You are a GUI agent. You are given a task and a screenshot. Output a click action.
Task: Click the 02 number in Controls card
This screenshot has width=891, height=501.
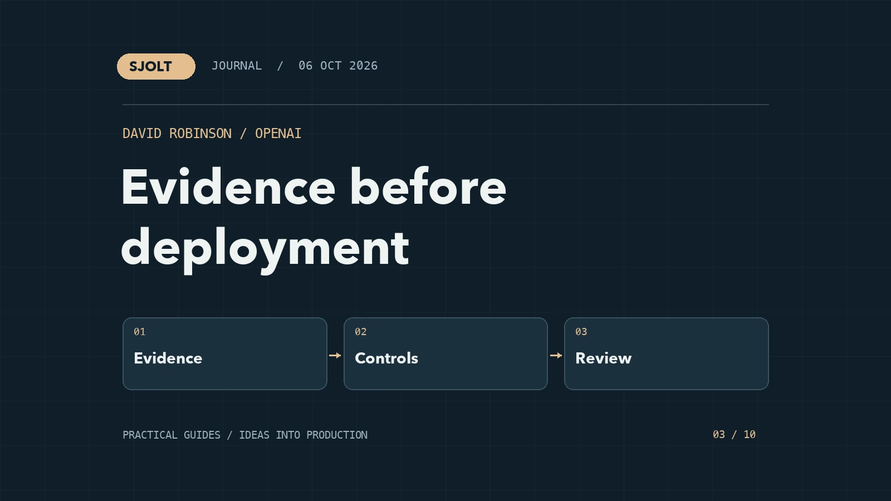[361, 332]
